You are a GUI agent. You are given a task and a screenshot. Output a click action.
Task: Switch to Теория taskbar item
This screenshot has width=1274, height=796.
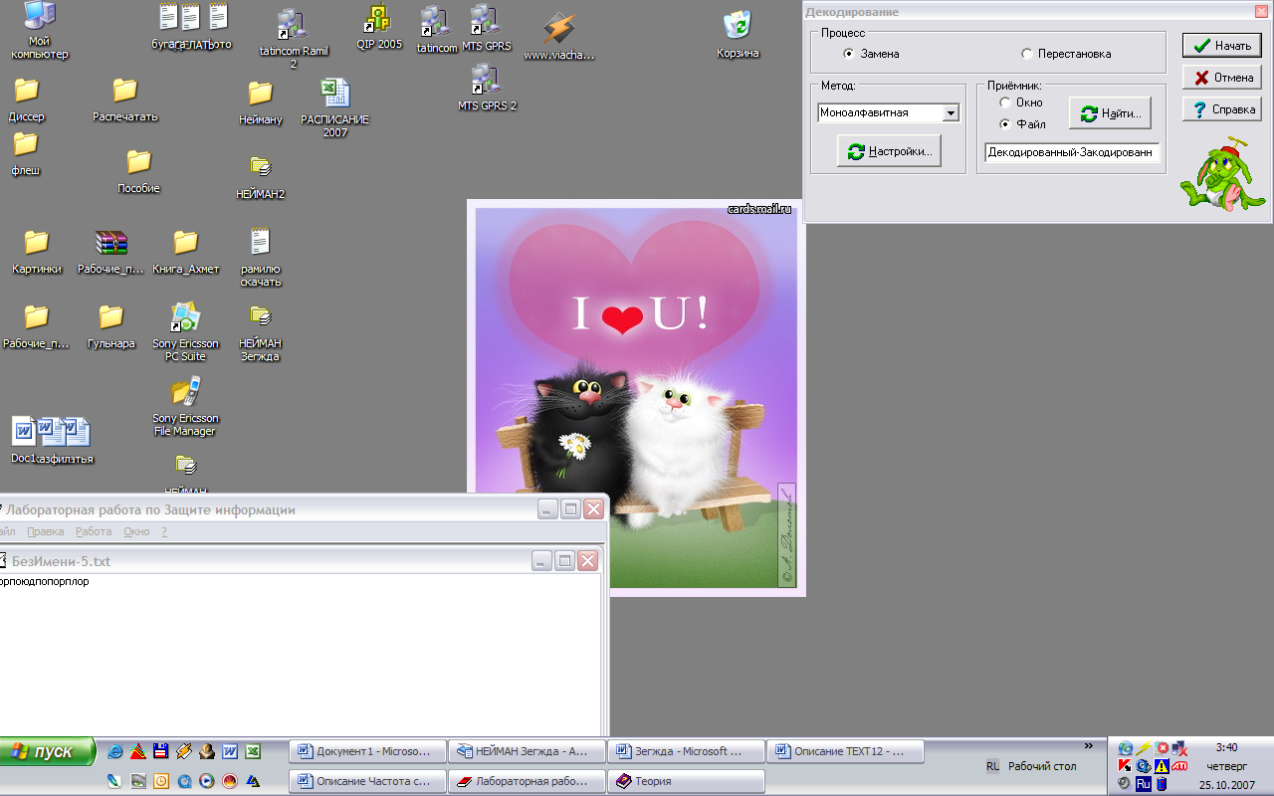coord(686,781)
